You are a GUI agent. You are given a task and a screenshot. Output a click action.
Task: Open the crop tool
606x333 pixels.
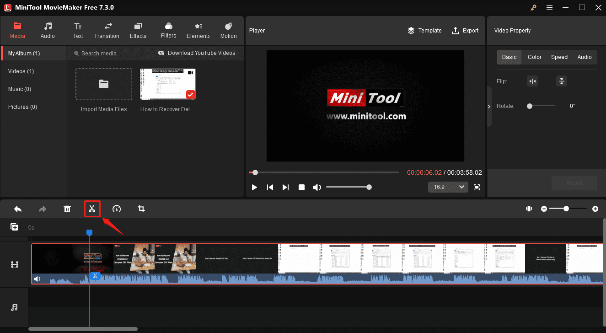(x=141, y=209)
